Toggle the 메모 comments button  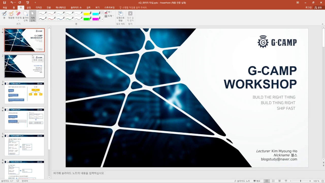[x=257, y=181]
